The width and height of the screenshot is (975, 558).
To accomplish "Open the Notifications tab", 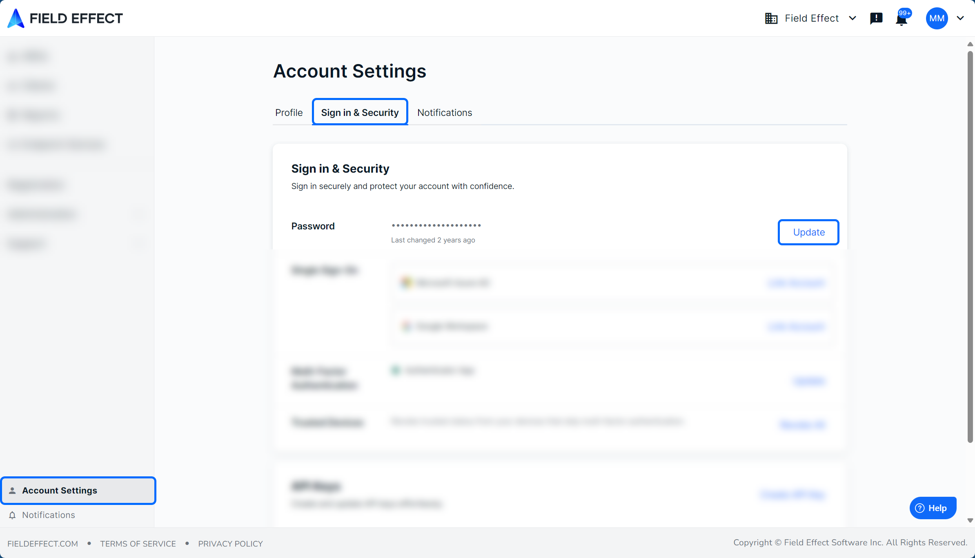I will tap(444, 113).
